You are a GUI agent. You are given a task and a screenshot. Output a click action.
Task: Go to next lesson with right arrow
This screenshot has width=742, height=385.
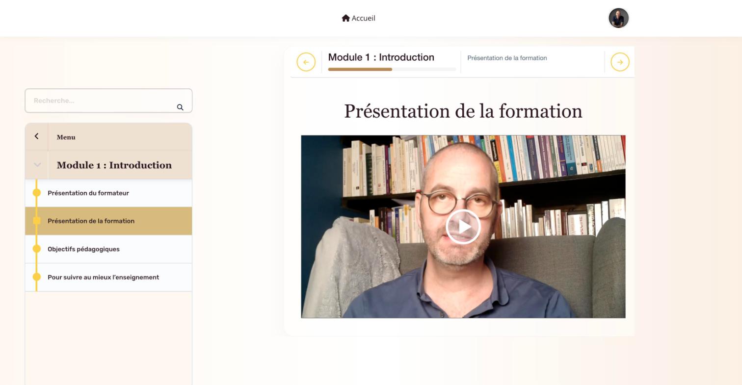tap(620, 62)
